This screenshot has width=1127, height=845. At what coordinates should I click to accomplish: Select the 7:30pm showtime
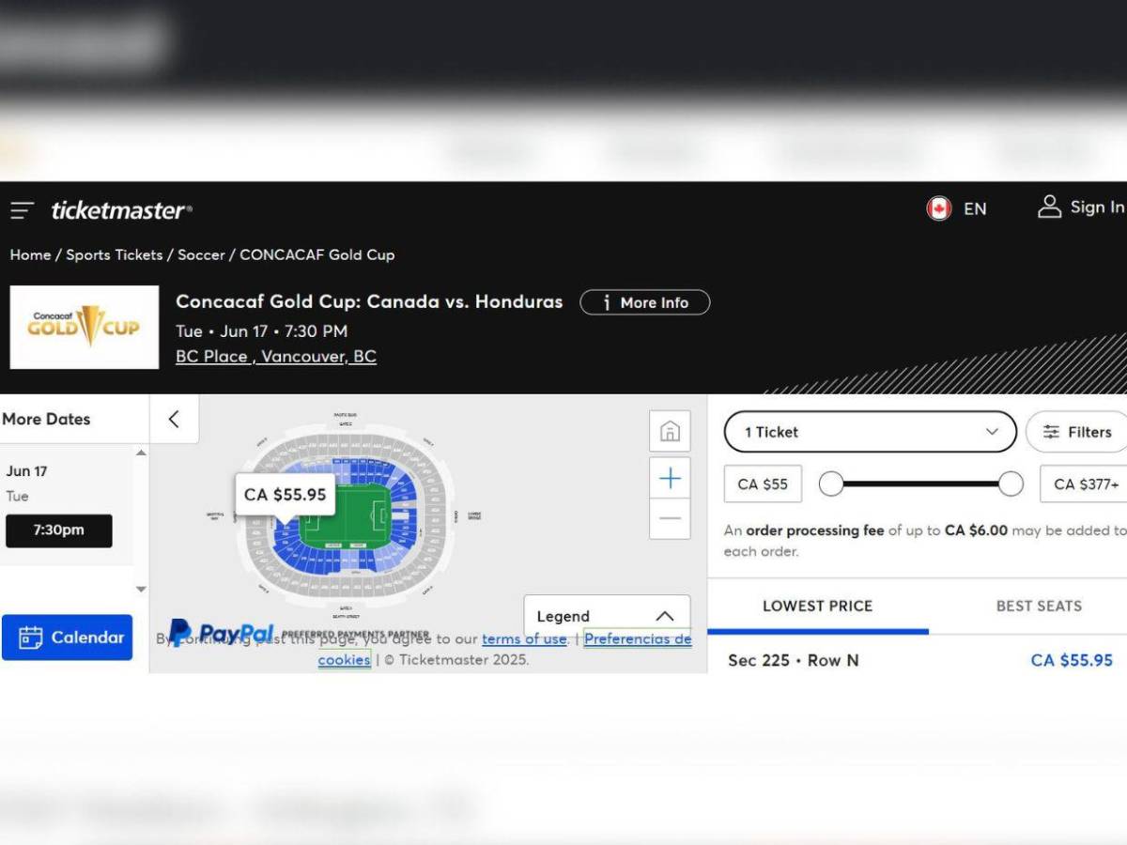click(59, 530)
